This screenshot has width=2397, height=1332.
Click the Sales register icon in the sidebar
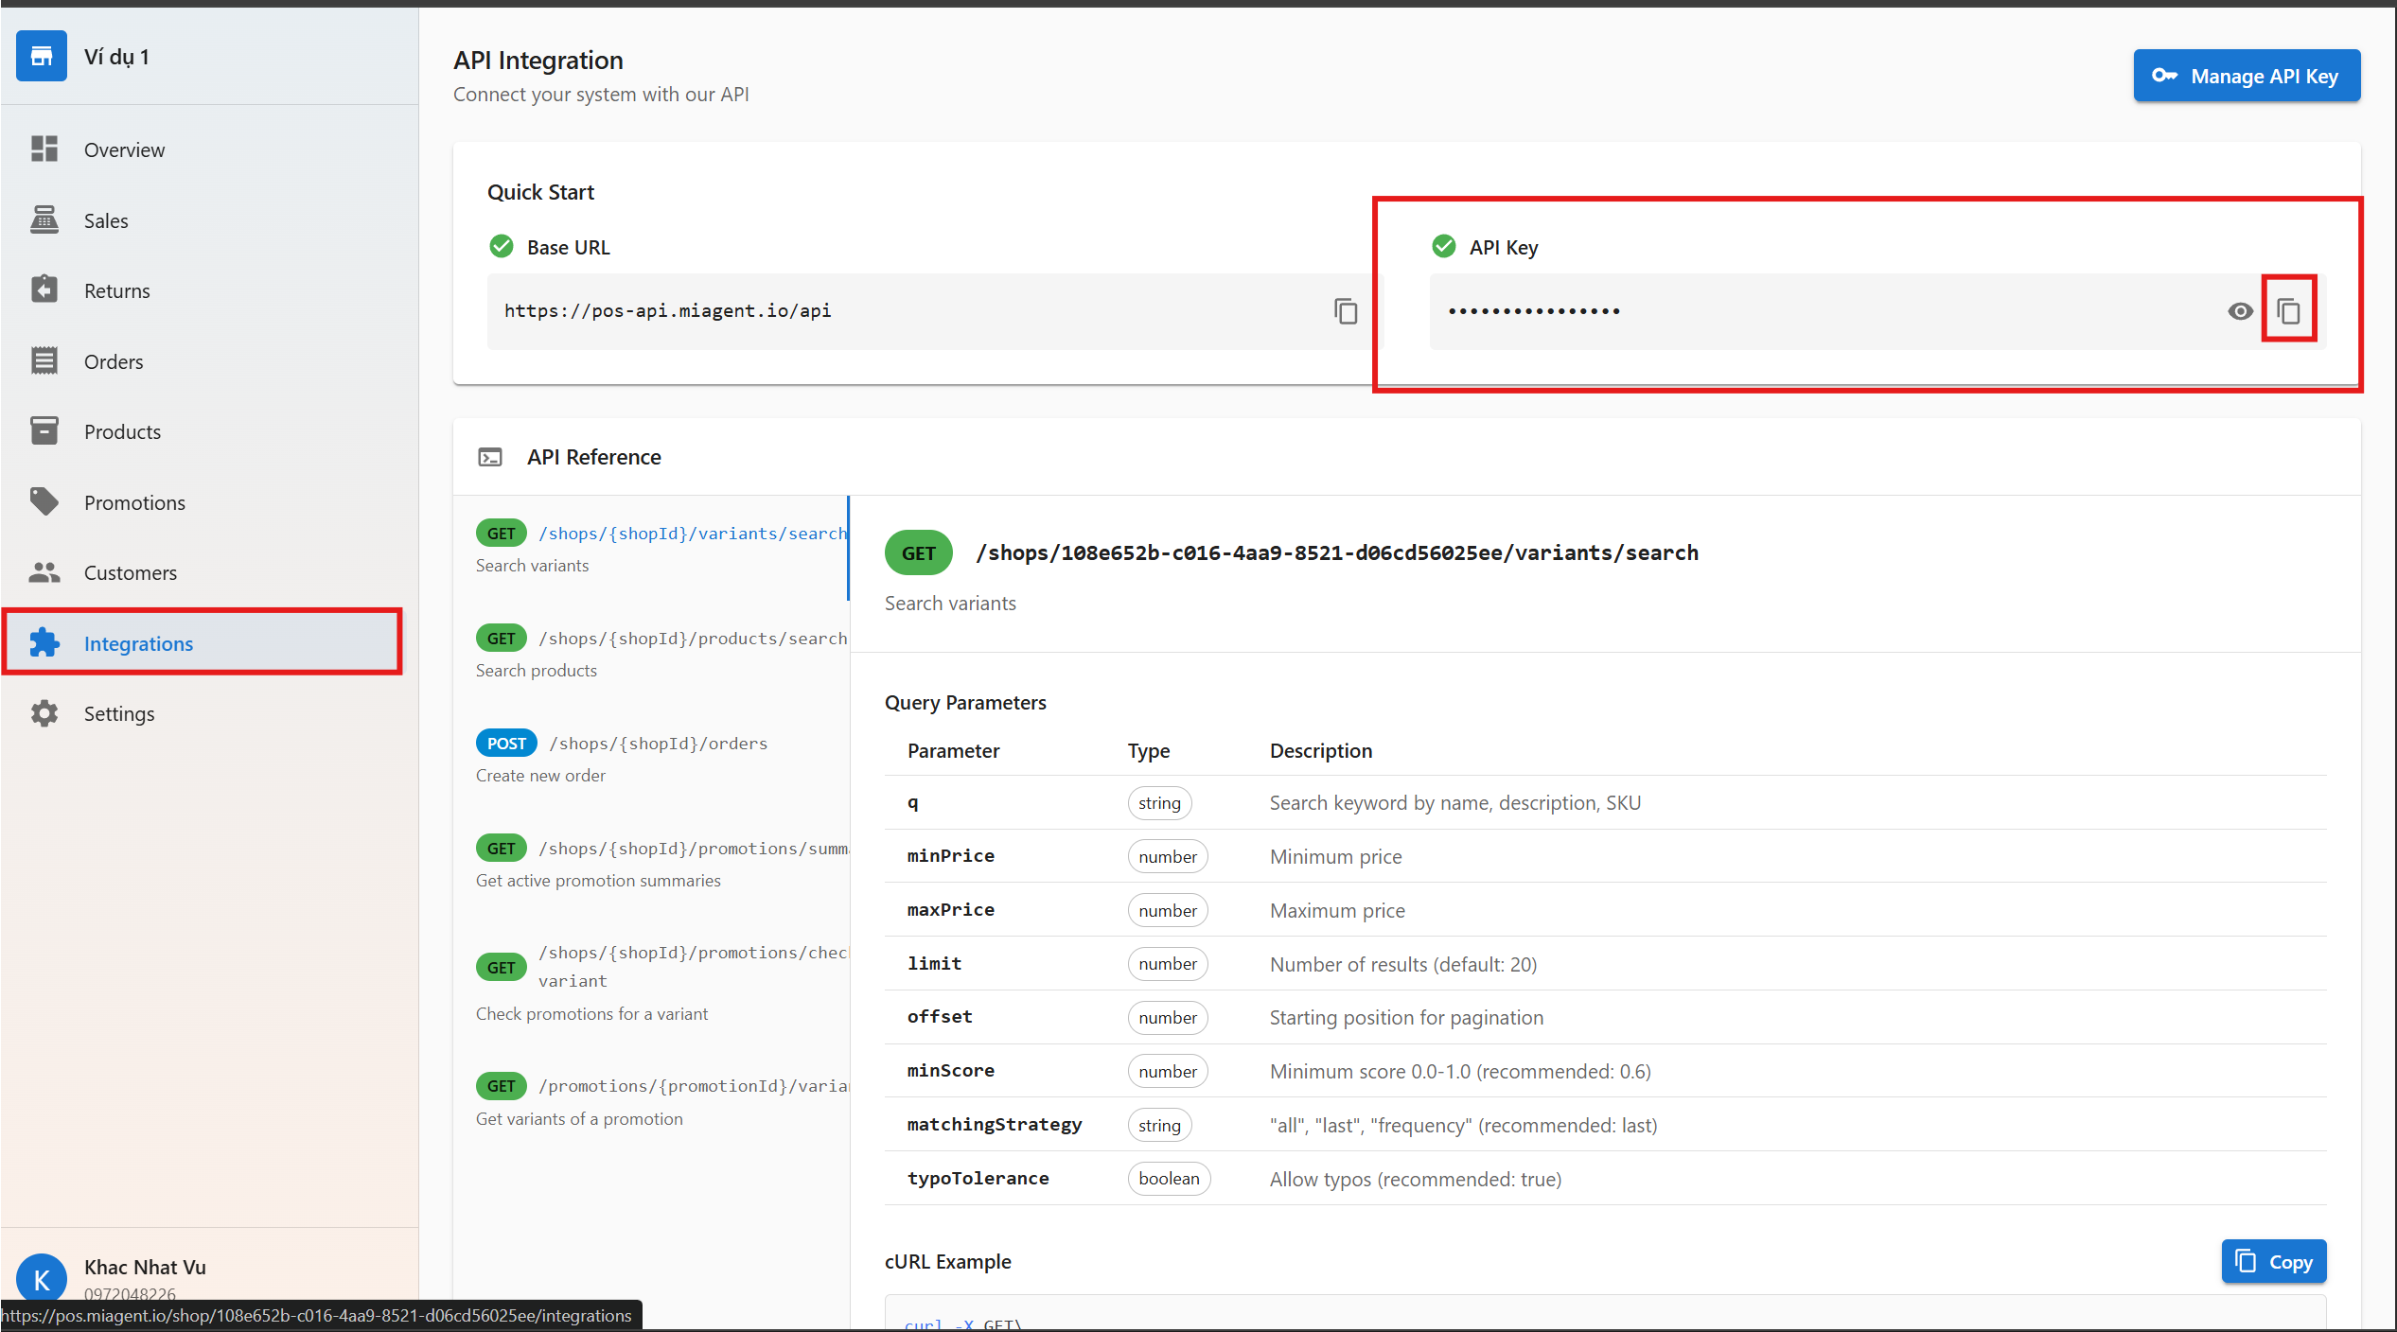44,220
